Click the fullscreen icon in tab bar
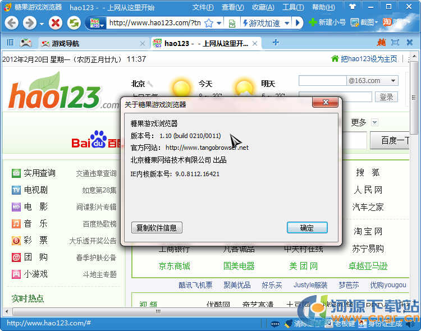The height and width of the screenshot is (331, 421). point(395,43)
